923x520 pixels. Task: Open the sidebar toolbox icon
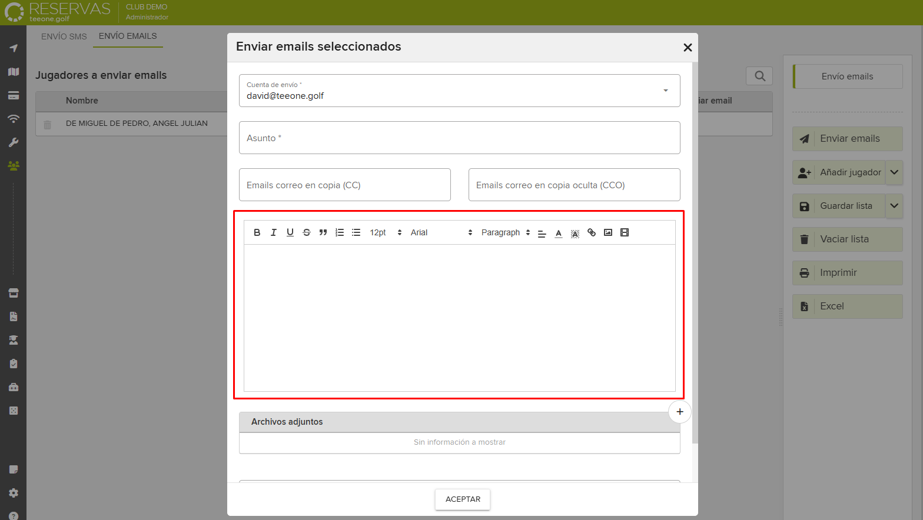pos(14,387)
